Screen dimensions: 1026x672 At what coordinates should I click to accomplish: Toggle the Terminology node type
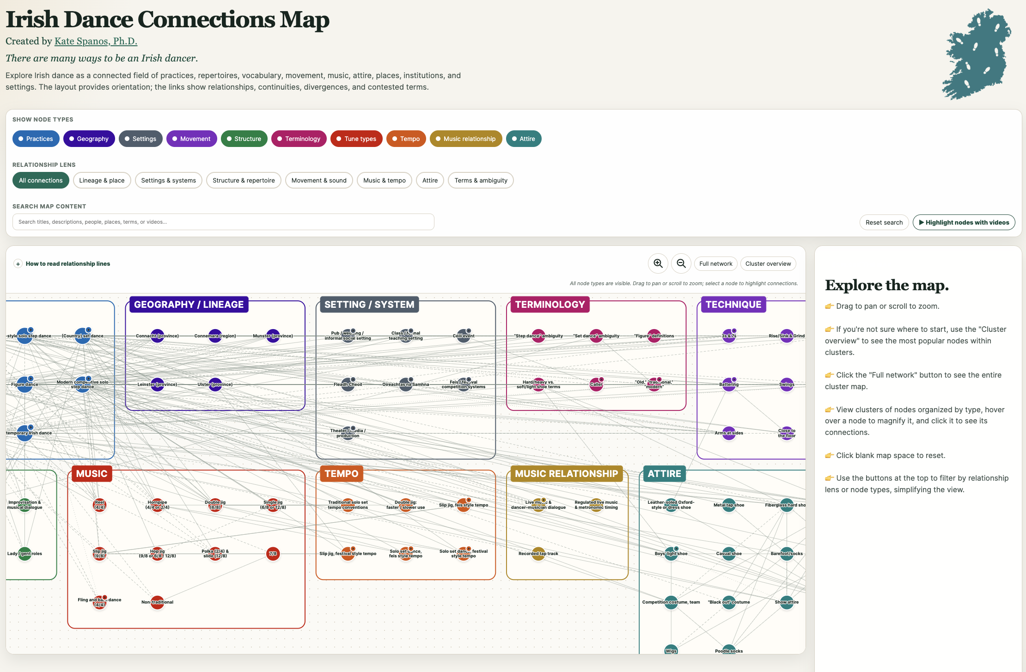point(299,139)
